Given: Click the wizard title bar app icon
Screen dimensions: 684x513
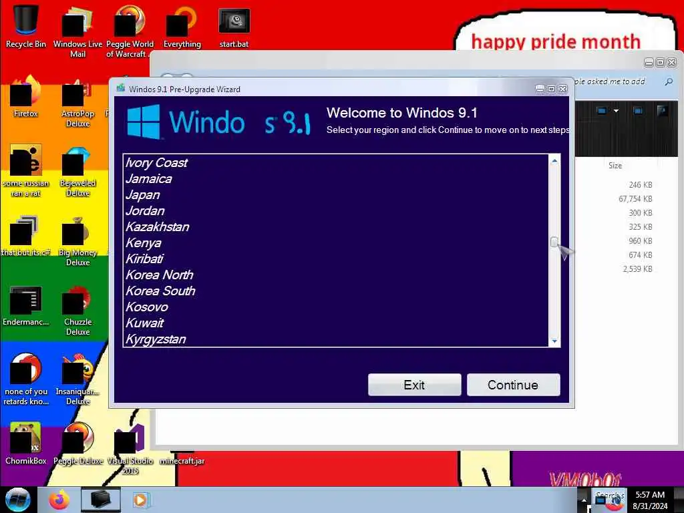Looking at the screenshot, I should point(121,89).
